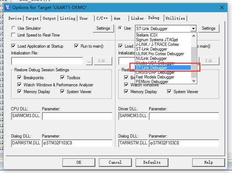Enable Limit Speed to Real-Time checkbox

pos(13,35)
